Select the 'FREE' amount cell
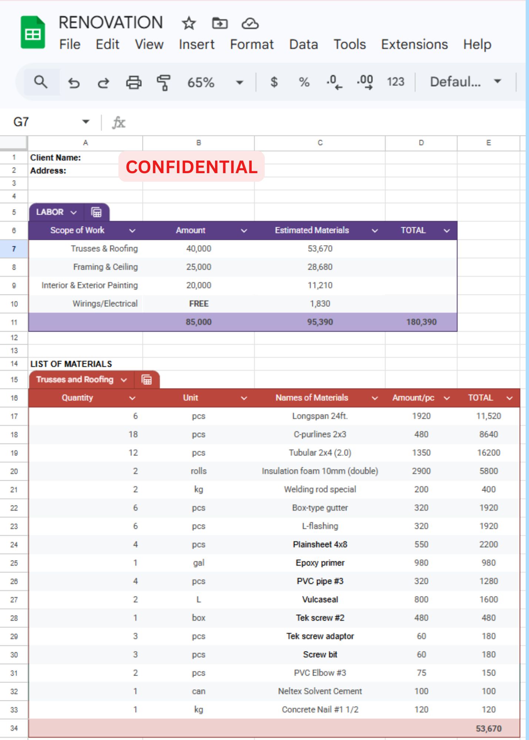Screen dimensions: 529x740 (199, 304)
